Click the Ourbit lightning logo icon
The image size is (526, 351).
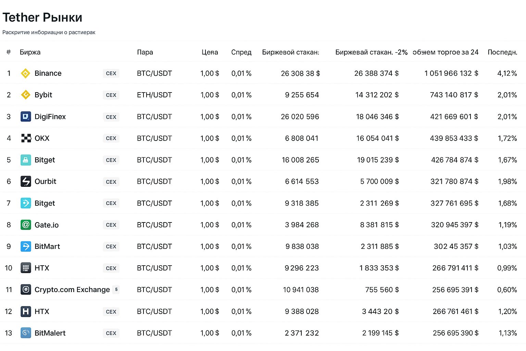26,181
